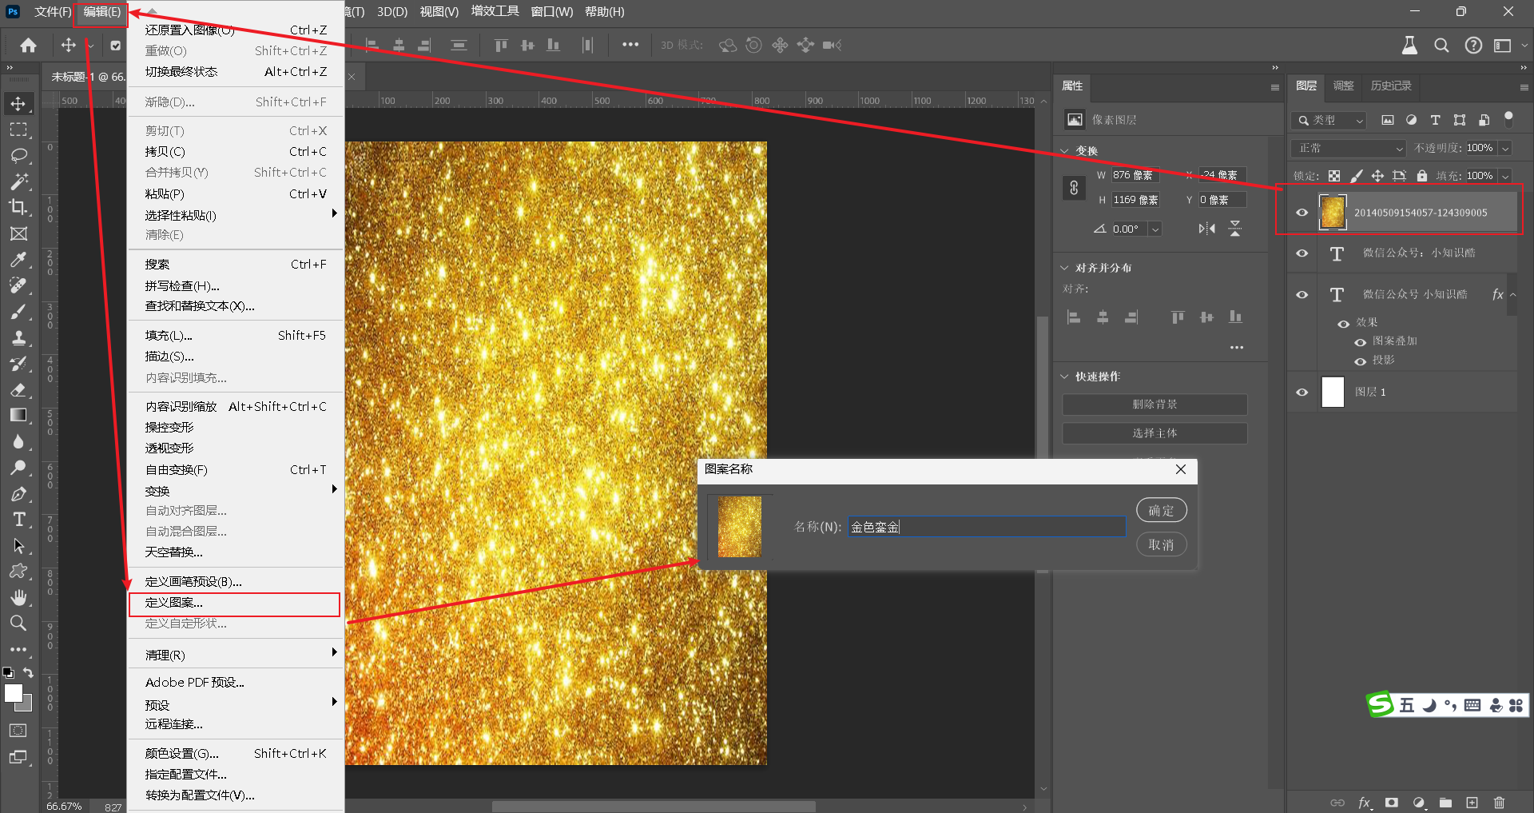Select the Path Selection tool
The height and width of the screenshot is (813, 1534).
(x=18, y=546)
